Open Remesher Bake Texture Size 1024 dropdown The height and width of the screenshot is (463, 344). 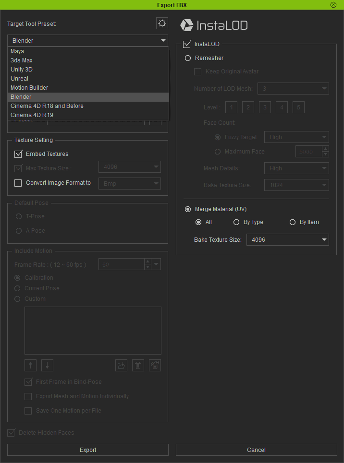tap(296, 185)
